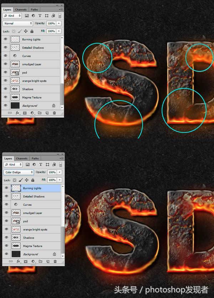Add layer mask in Color Dodge panel
This screenshot has height=298, width=214.
click(26, 262)
